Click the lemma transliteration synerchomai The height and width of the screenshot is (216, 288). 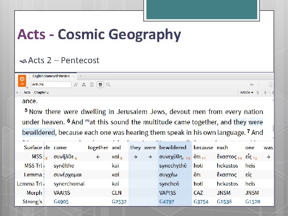point(69,184)
